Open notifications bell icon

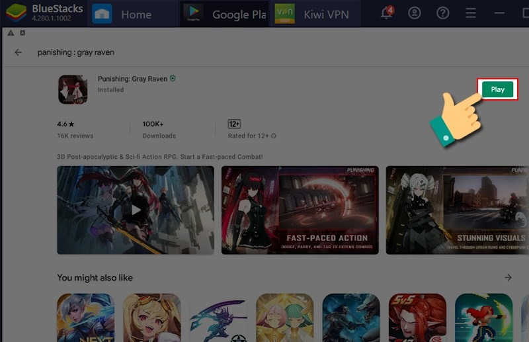point(387,13)
